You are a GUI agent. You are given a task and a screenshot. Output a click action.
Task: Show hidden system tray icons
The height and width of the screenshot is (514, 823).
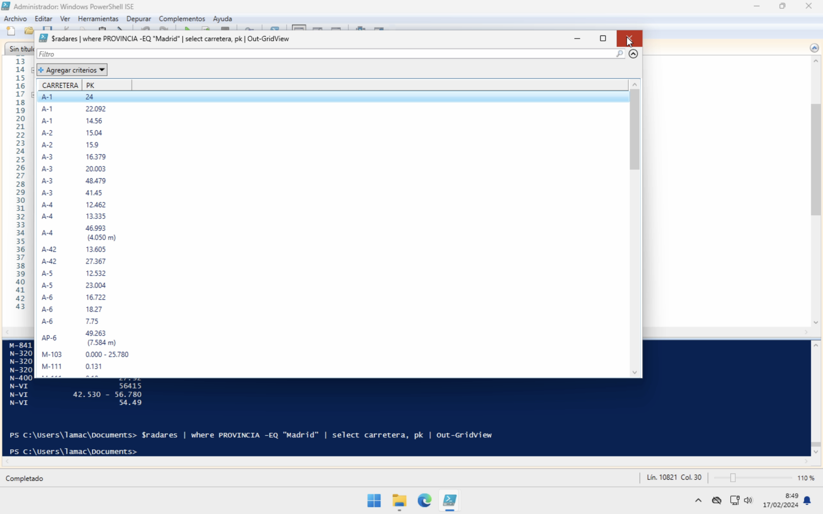coord(698,500)
